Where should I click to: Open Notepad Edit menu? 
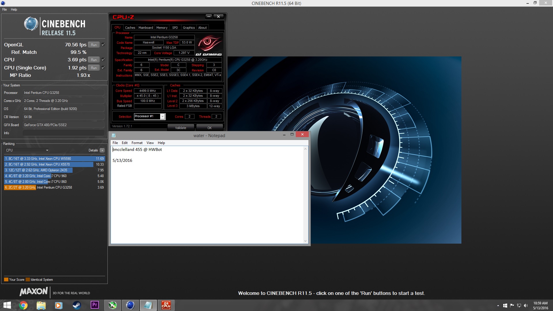click(125, 143)
